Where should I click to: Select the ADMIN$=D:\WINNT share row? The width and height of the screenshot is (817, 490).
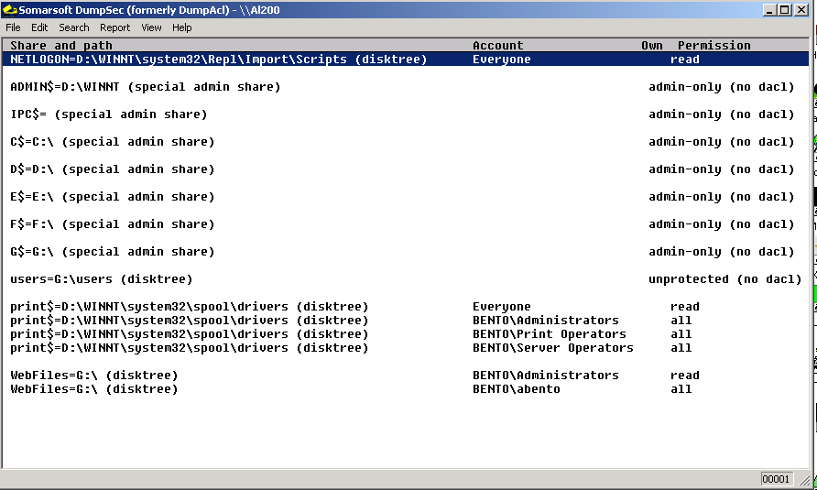click(x=406, y=87)
